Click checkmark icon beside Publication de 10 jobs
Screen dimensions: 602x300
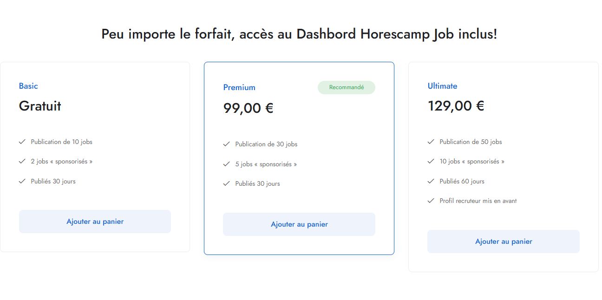point(22,142)
